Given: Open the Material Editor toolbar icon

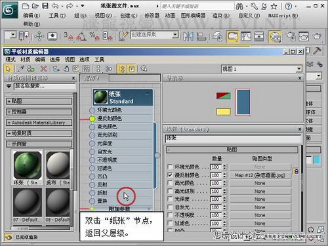Looking at the screenshot, I should pos(275,36).
